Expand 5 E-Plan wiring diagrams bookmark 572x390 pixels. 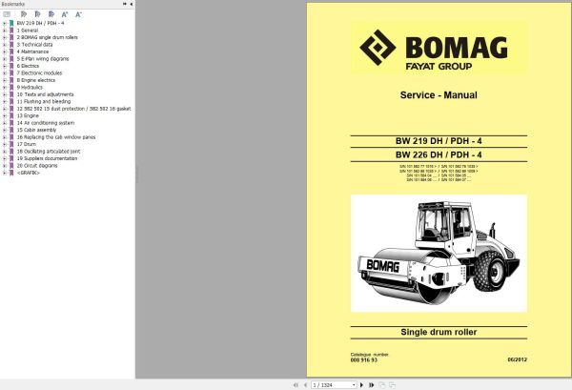pyautogui.click(x=5, y=59)
